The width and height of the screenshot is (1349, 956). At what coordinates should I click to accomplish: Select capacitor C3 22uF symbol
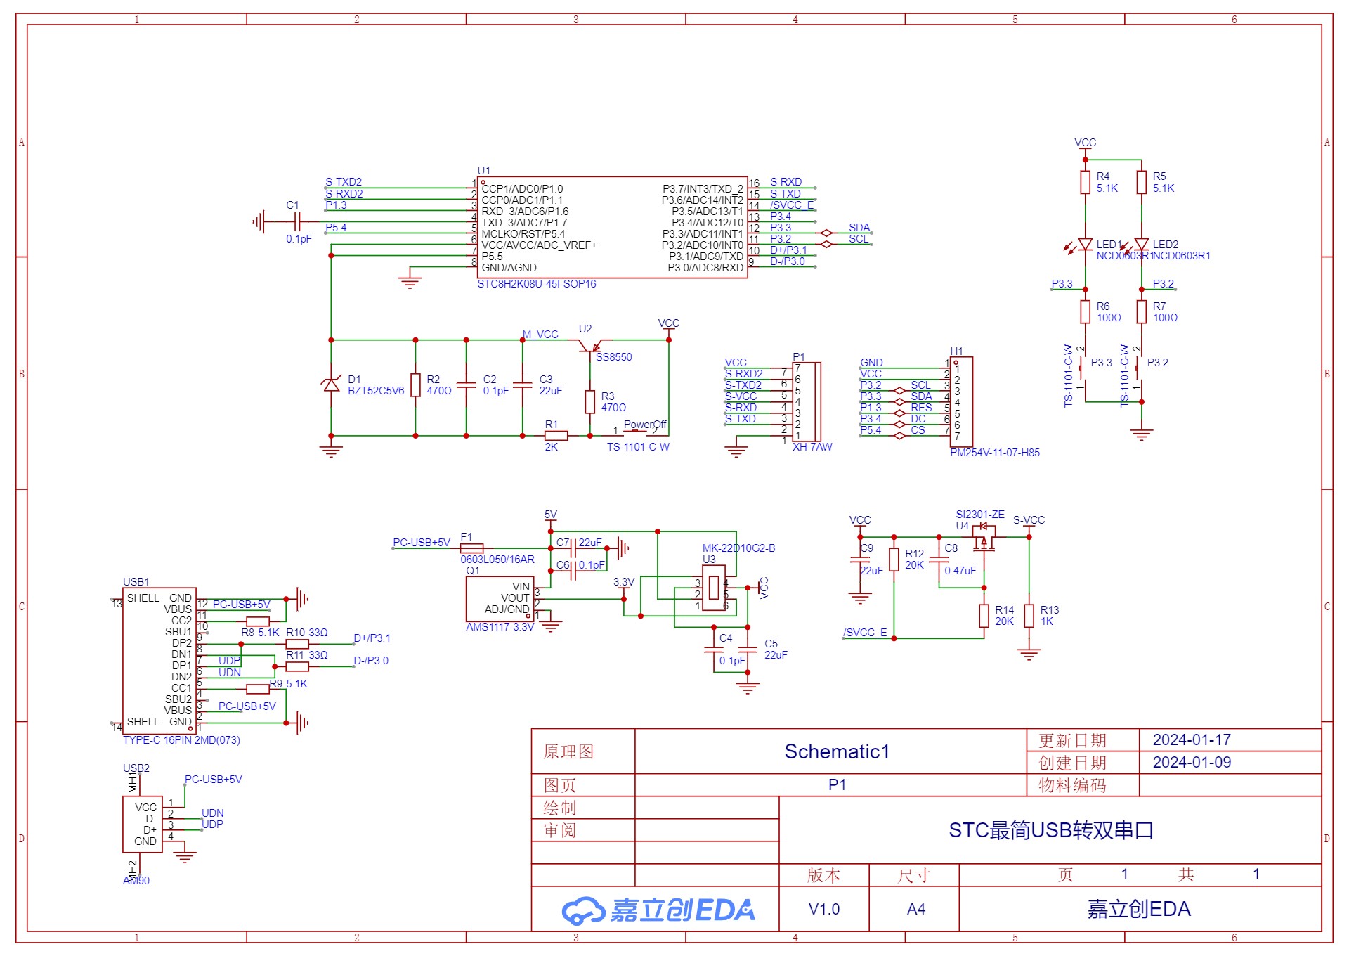coord(522,385)
